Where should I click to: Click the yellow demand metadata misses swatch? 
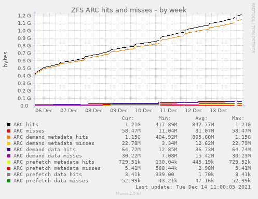click(x=9, y=143)
